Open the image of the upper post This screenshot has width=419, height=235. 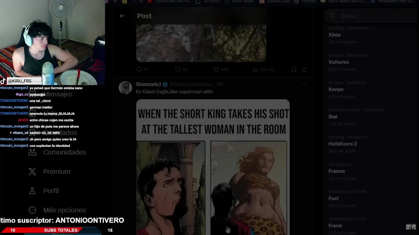pos(201,43)
